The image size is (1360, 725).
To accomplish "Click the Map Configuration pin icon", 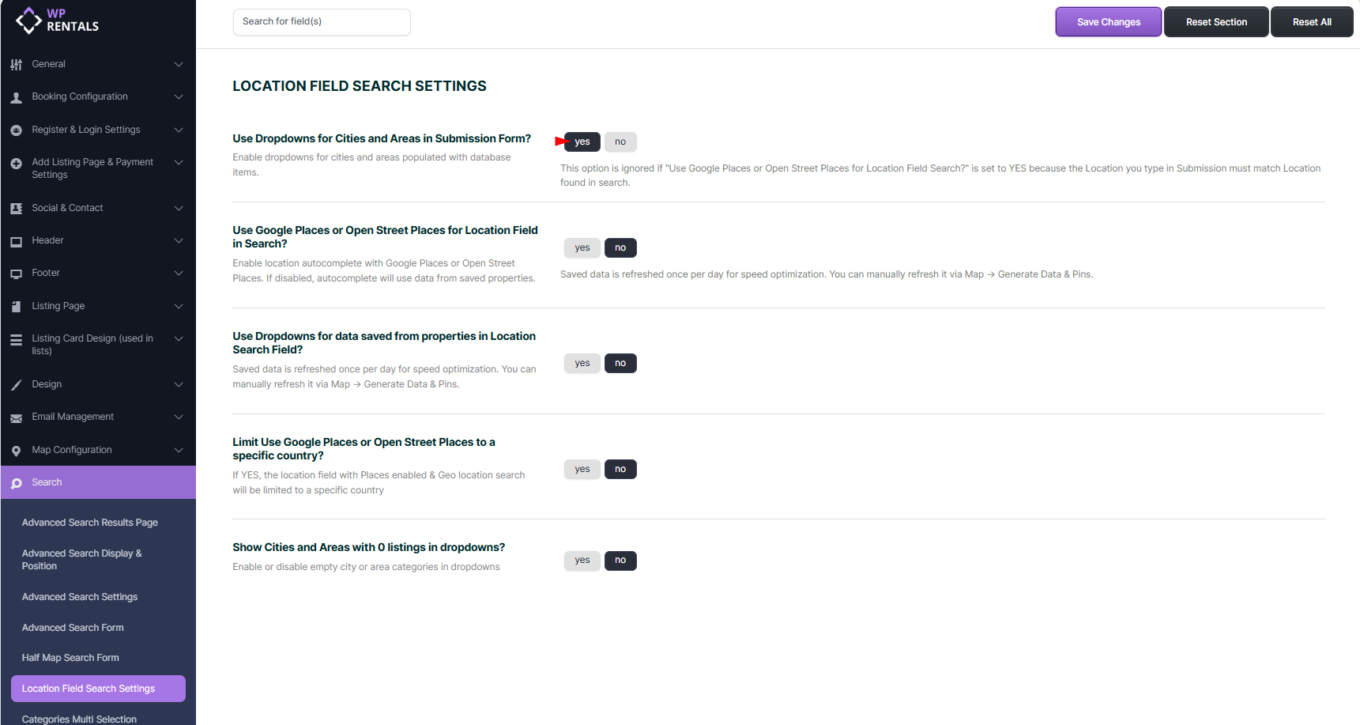I will (16, 451).
